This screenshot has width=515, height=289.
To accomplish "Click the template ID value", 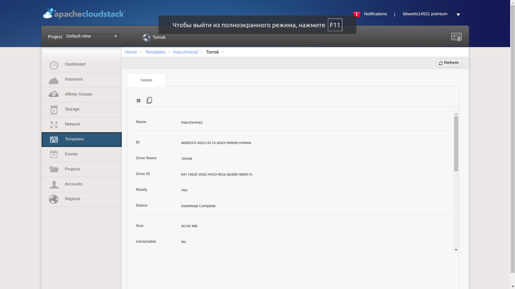I will 216,143.
